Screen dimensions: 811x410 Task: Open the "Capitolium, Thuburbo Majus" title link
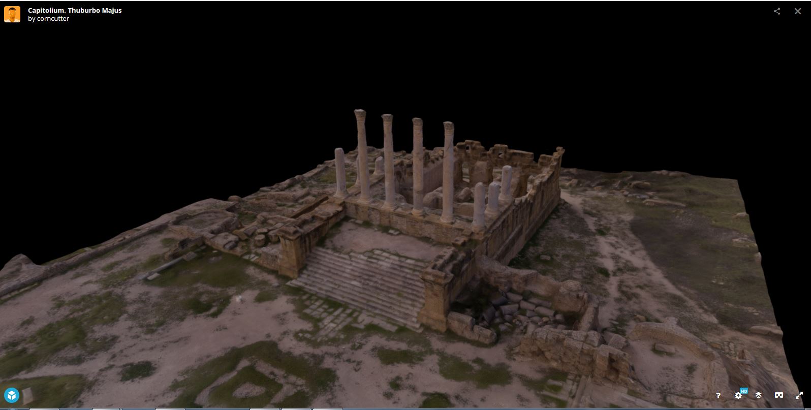75,10
